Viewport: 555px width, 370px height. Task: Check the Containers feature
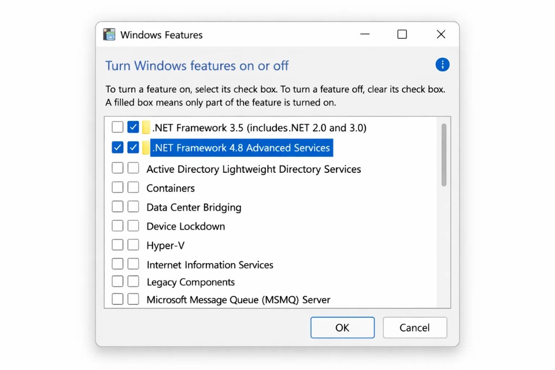134,187
